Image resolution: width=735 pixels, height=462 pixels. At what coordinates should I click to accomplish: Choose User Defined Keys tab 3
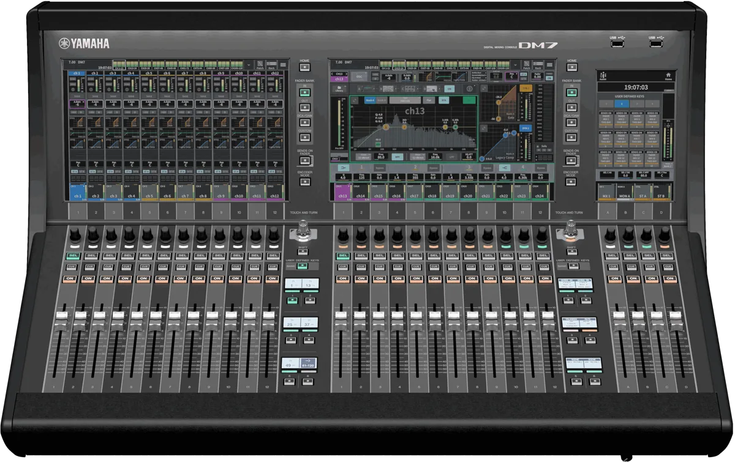tap(637, 104)
